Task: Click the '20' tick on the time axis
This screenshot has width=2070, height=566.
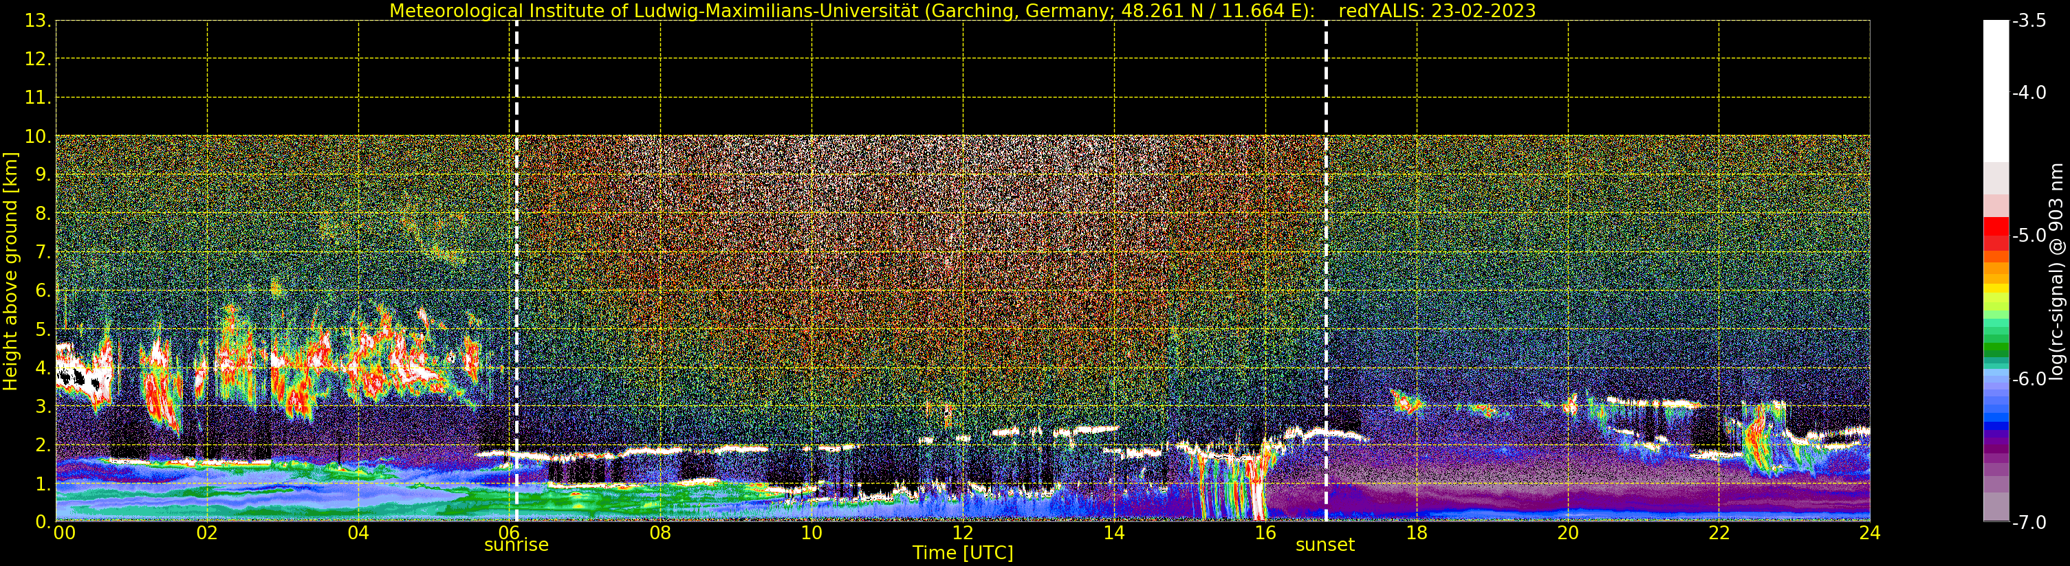Action: tap(1568, 532)
